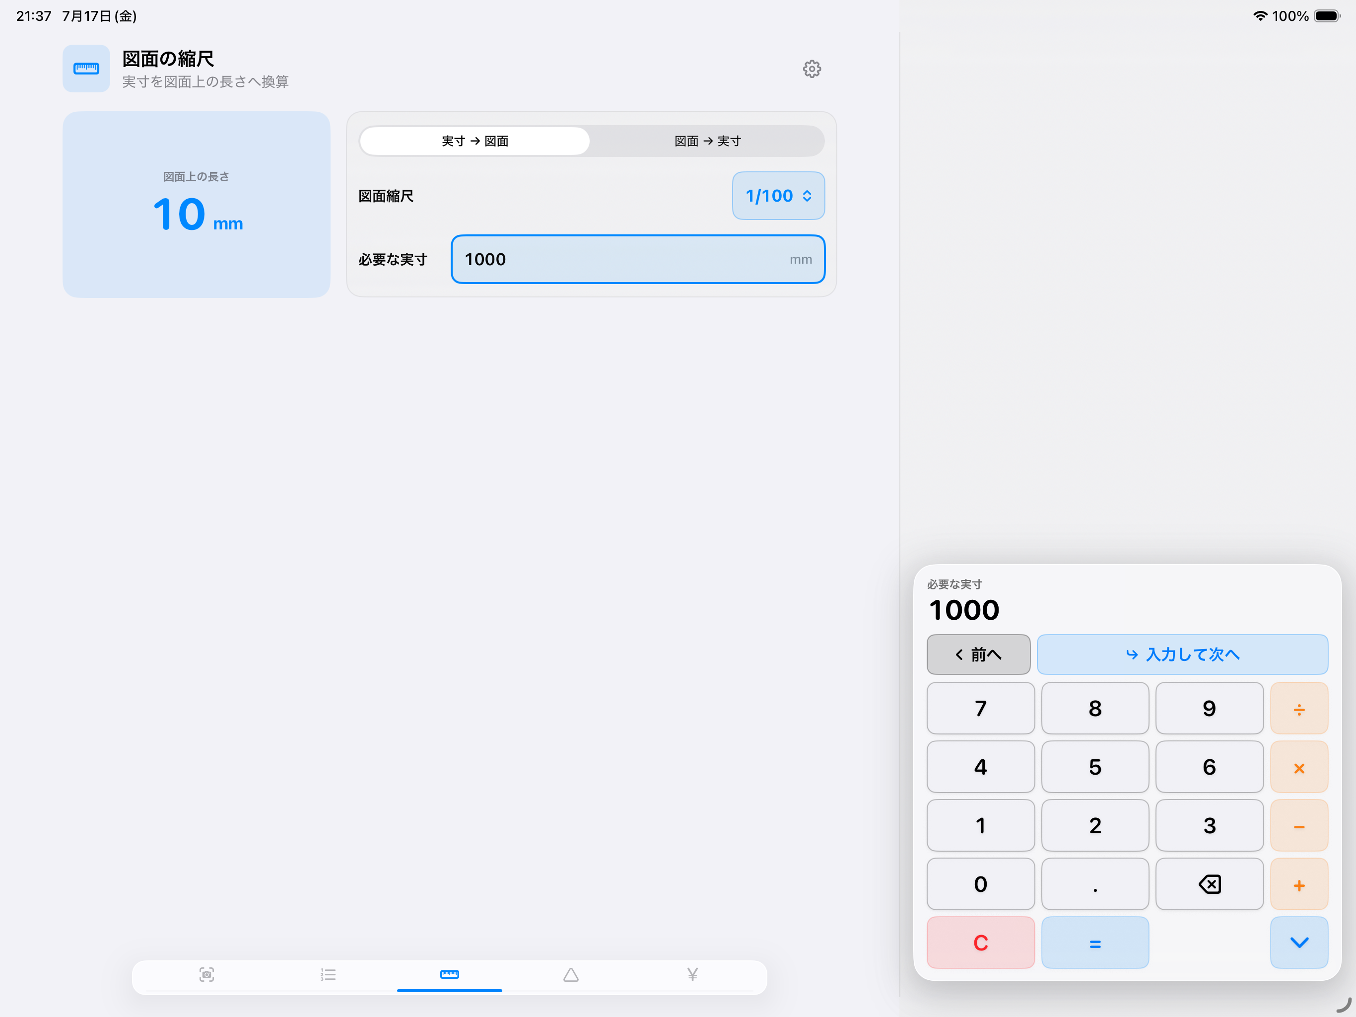Viewport: 1356px width, 1017px height.
Task: Focus the 必要な実寸 input field showing 1000
Action: [x=637, y=259]
